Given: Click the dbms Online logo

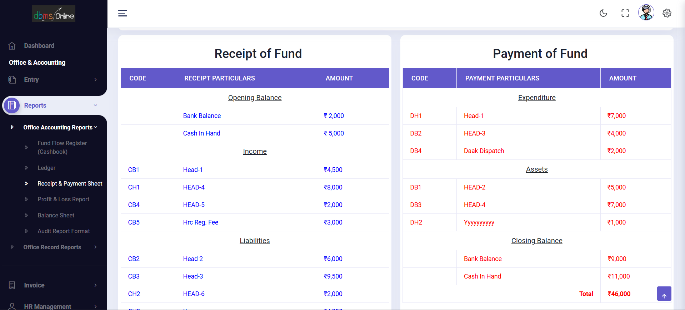Looking at the screenshot, I should pyautogui.click(x=54, y=14).
